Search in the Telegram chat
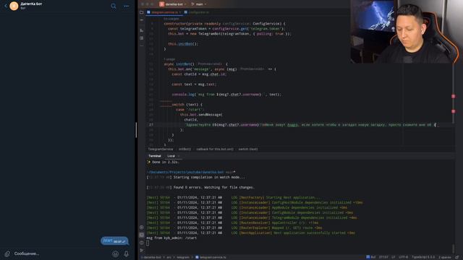The image size is (463, 260). (x=114, y=6)
